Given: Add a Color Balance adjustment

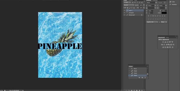Looking at the screenshot, I should [164, 45].
